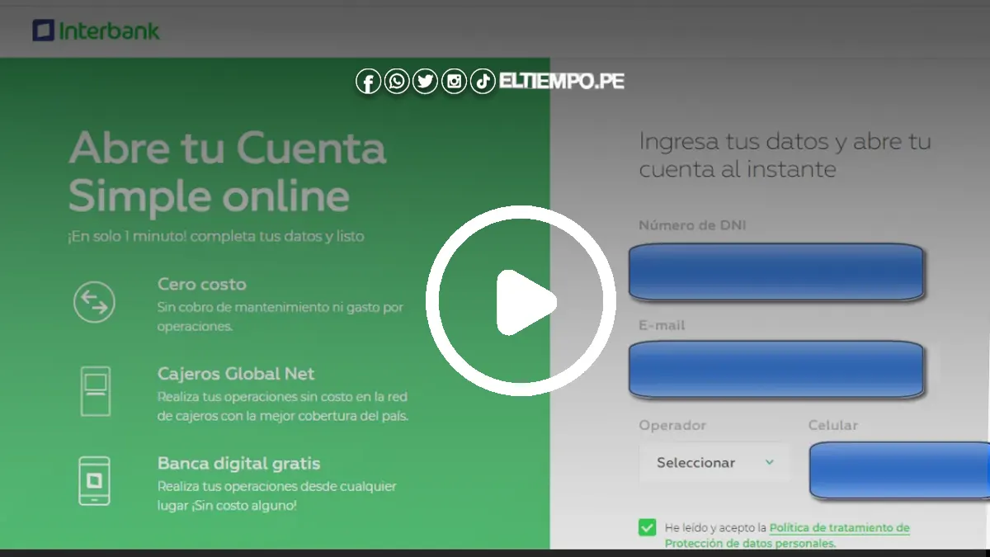Click the WhatsApp icon in the overlay

397,81
